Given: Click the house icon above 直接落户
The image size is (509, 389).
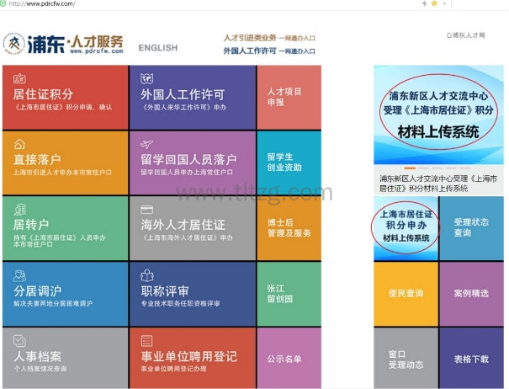Looking at the screenshot, I should [x=20, y=144].
